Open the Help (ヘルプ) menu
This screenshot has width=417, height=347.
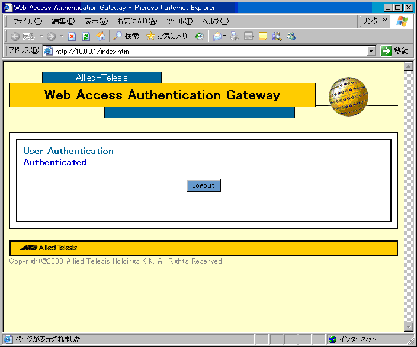click(x=216, y=21)
